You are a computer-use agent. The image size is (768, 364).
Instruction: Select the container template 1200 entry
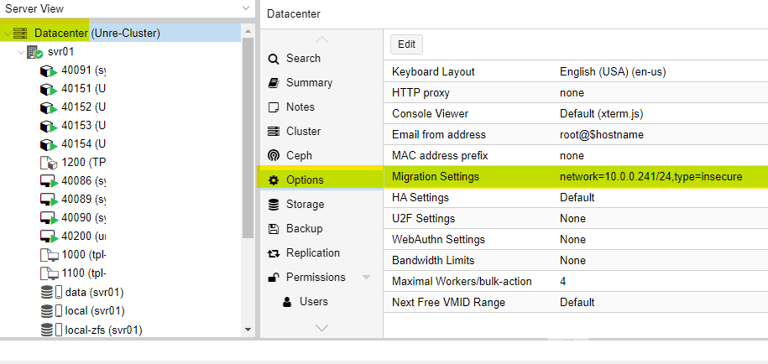point(83,163)
